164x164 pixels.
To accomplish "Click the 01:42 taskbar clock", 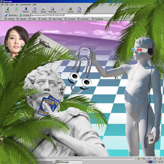I will pos(161,162).
